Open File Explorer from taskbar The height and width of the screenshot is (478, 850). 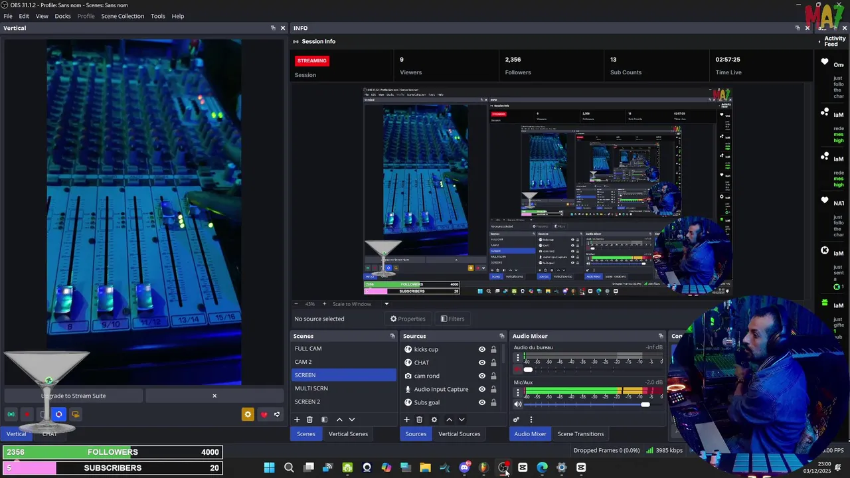coord(425,467)
